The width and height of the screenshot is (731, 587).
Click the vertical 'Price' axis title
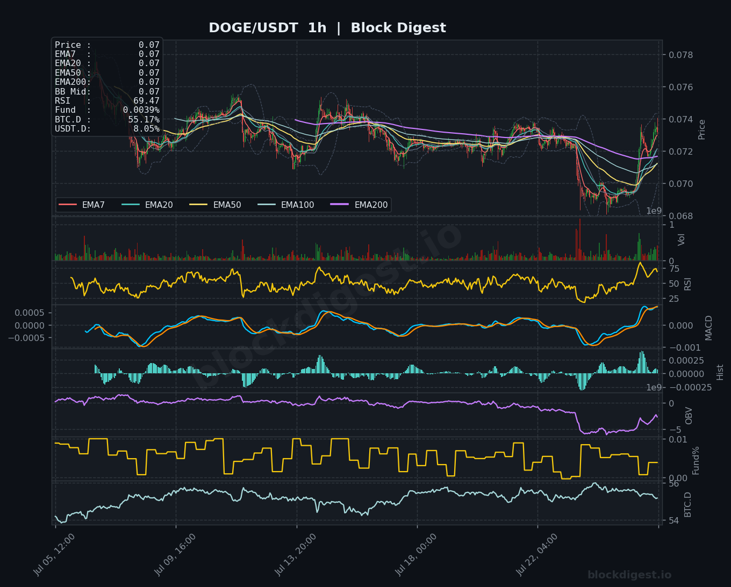tap(702, 129)
